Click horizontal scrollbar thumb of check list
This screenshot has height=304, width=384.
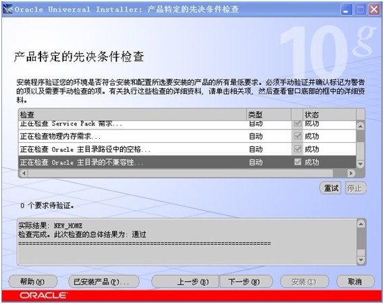click(180, 173)
